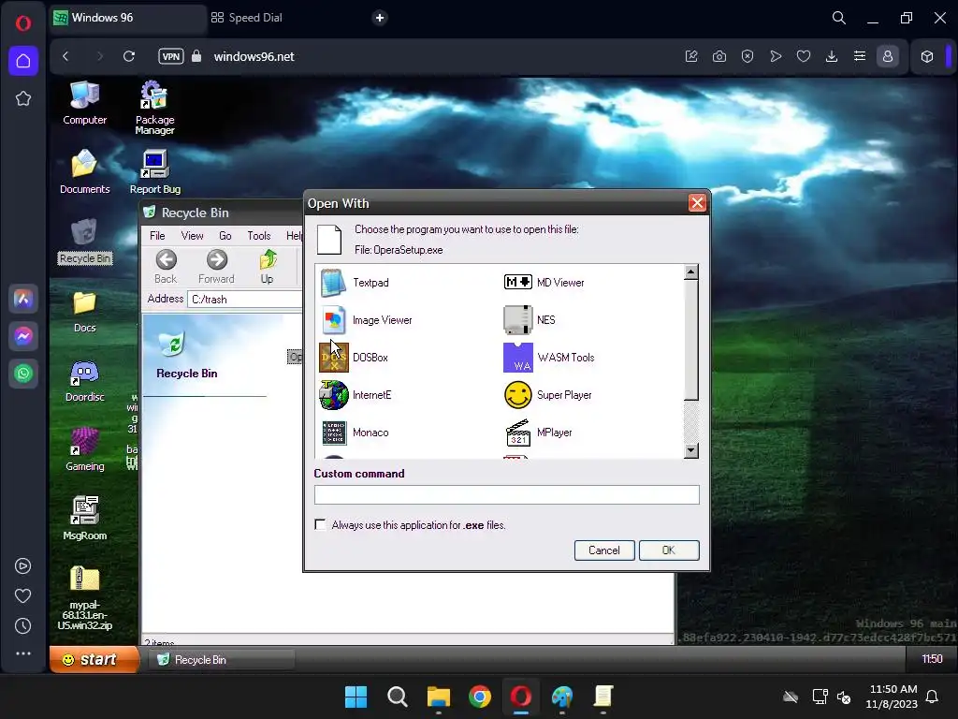Open Package Manager desktop icon
The height and width of the screenshot is (719, 958).
coord(154,108)
